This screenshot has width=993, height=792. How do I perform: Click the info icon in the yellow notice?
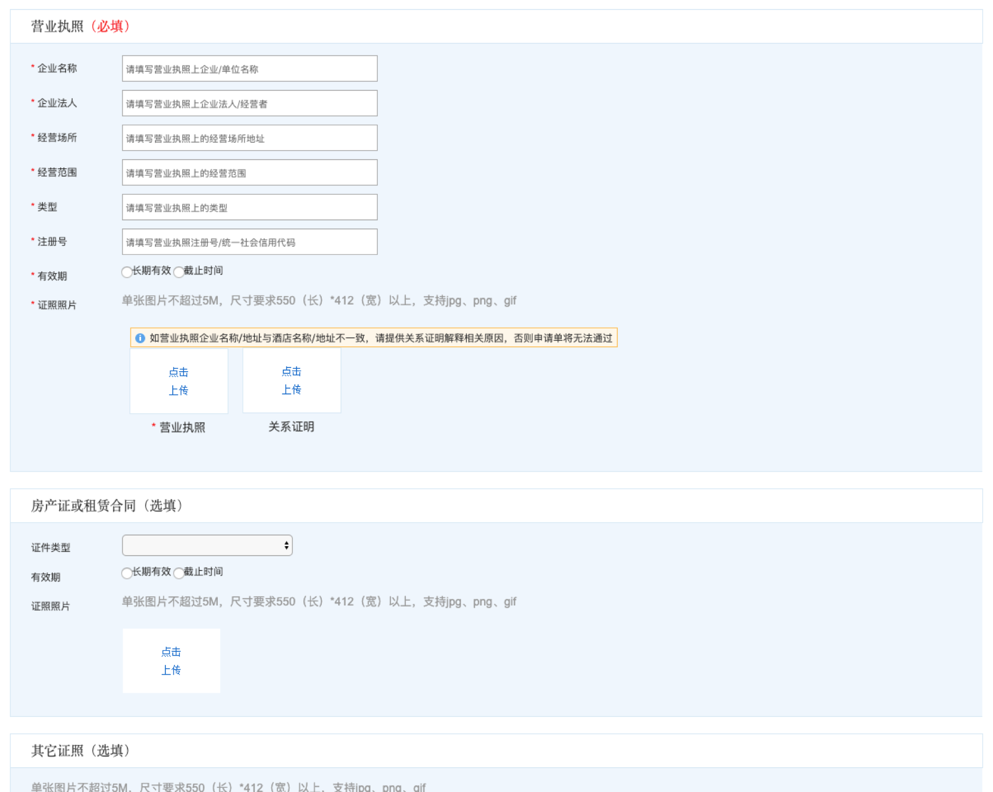(140, 338)
